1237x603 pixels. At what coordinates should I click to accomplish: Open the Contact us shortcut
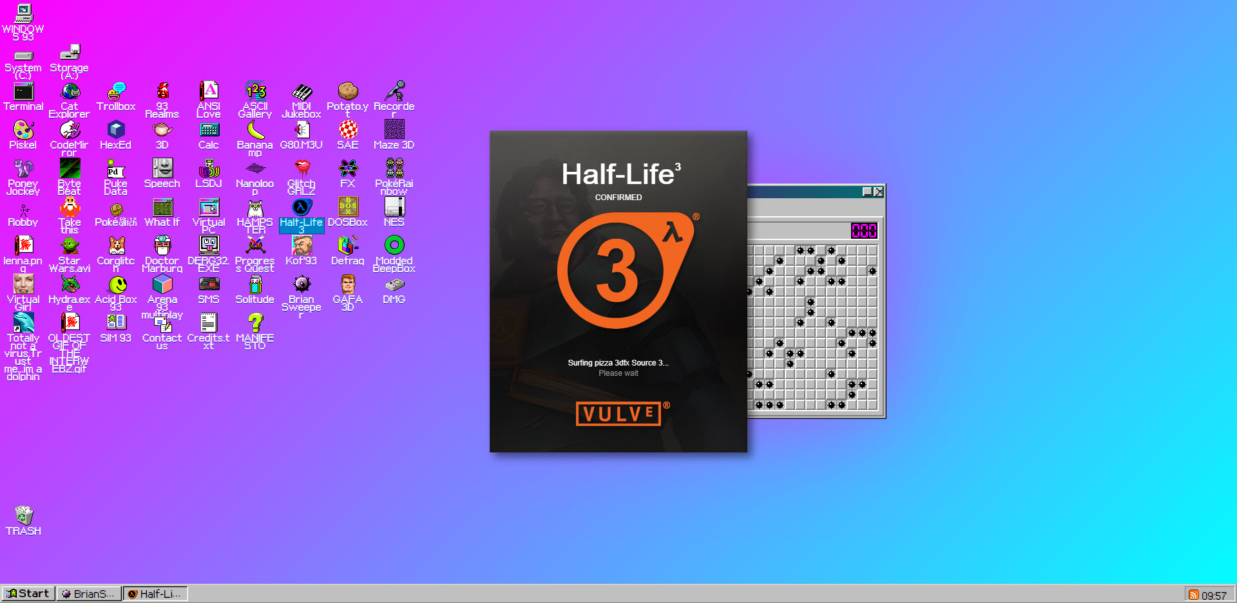pos(162,325)
